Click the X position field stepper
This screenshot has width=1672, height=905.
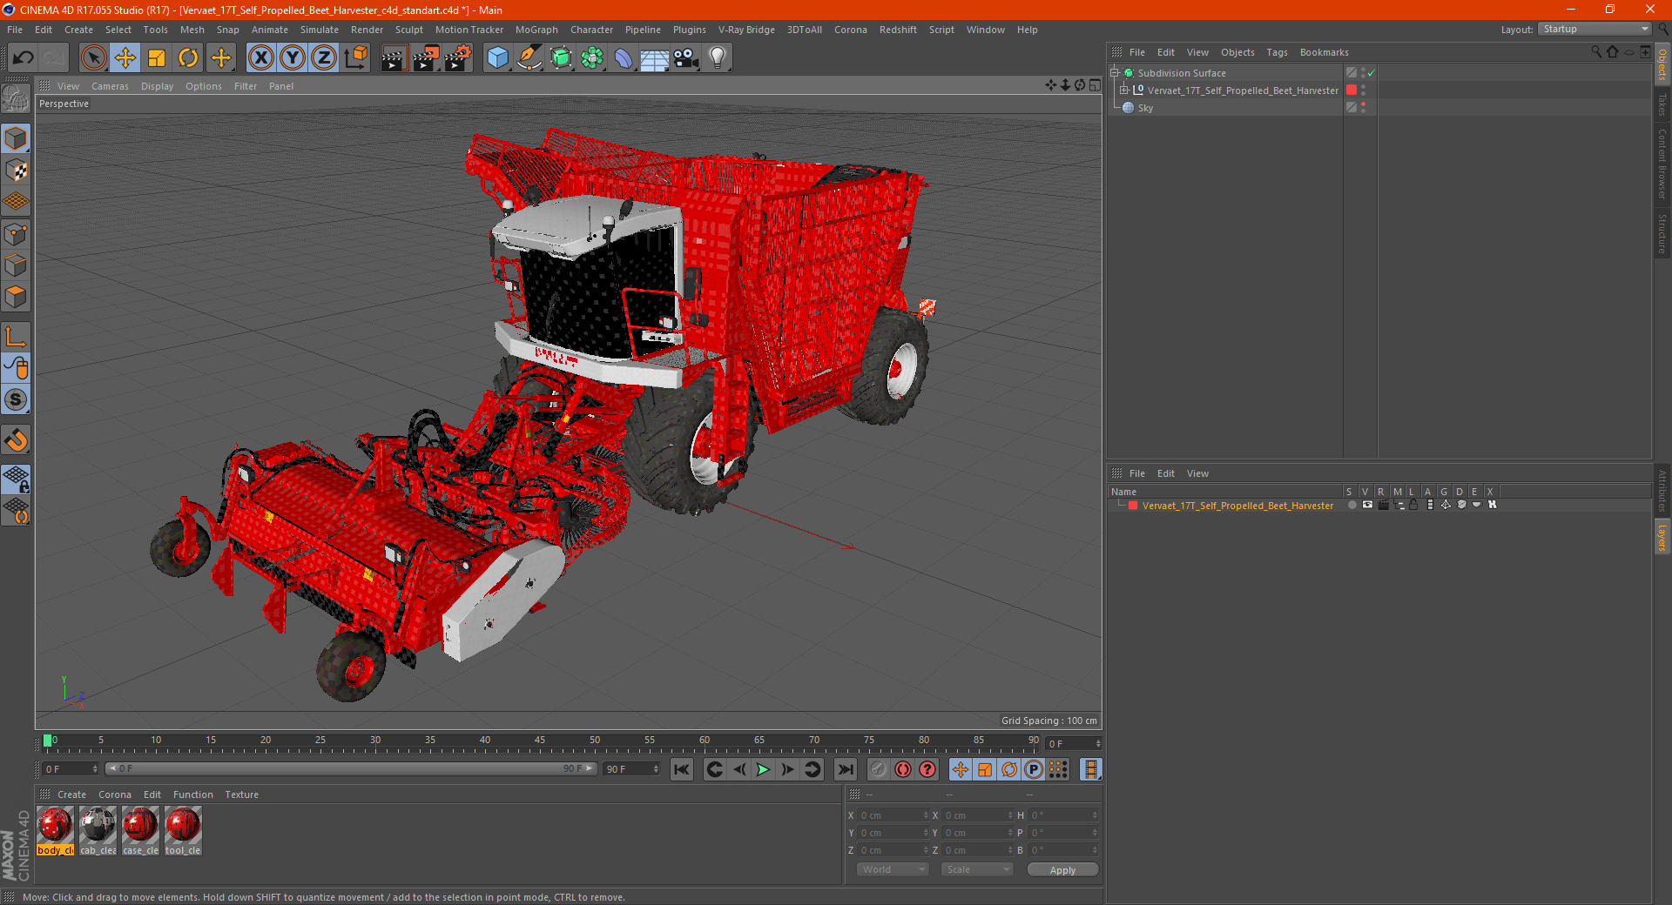pyautogui.click(x=926, y=815)
